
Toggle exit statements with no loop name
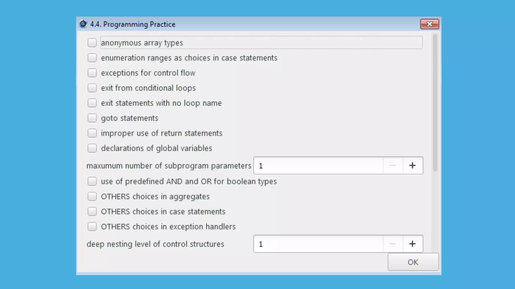(x=92, y=103)
